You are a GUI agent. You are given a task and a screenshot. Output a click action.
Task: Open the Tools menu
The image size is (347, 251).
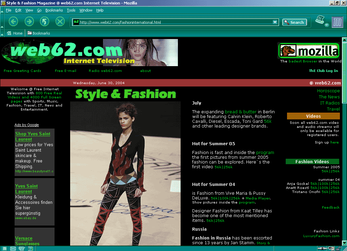point(71,10)
